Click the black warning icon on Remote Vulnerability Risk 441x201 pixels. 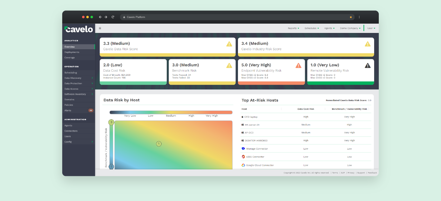(368, 65)
